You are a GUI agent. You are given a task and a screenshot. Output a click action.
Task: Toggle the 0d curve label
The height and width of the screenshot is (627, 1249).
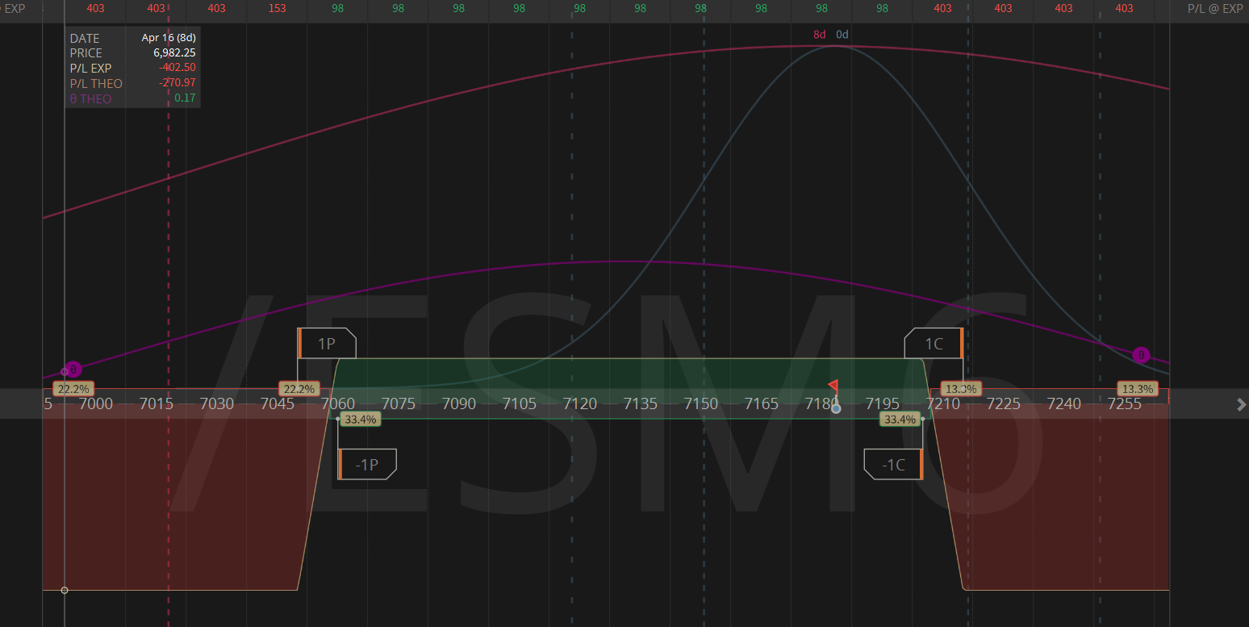[x=842, y=35]
